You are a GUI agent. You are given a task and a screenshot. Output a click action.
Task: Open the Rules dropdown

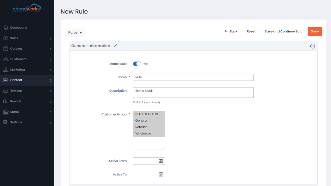click(x=75, y=33)
